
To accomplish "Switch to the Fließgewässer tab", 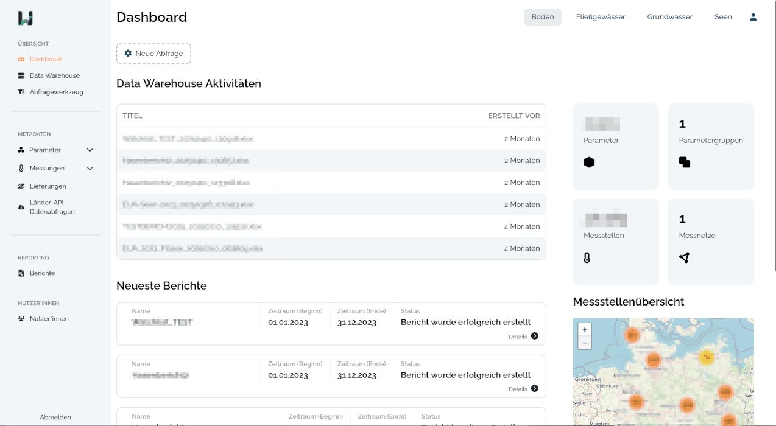I will (x=601, y=17).
